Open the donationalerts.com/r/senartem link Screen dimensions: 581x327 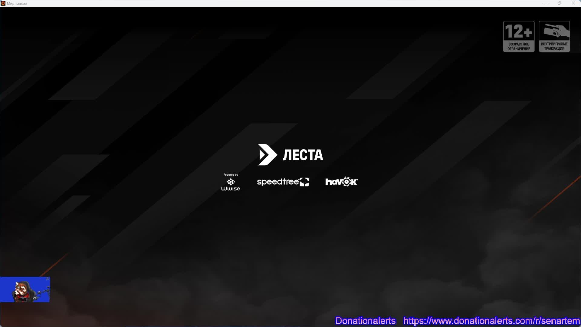[x=491, y=321]
